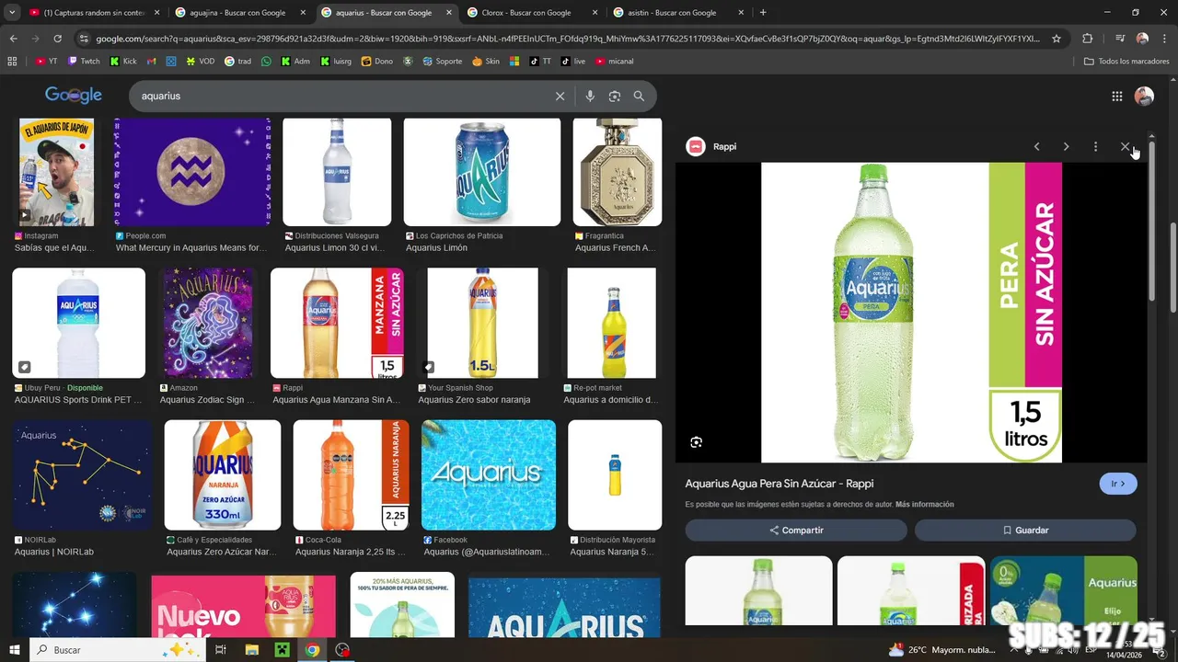
Task: Bookmark this page with star icon
Action: (1057, 39)
